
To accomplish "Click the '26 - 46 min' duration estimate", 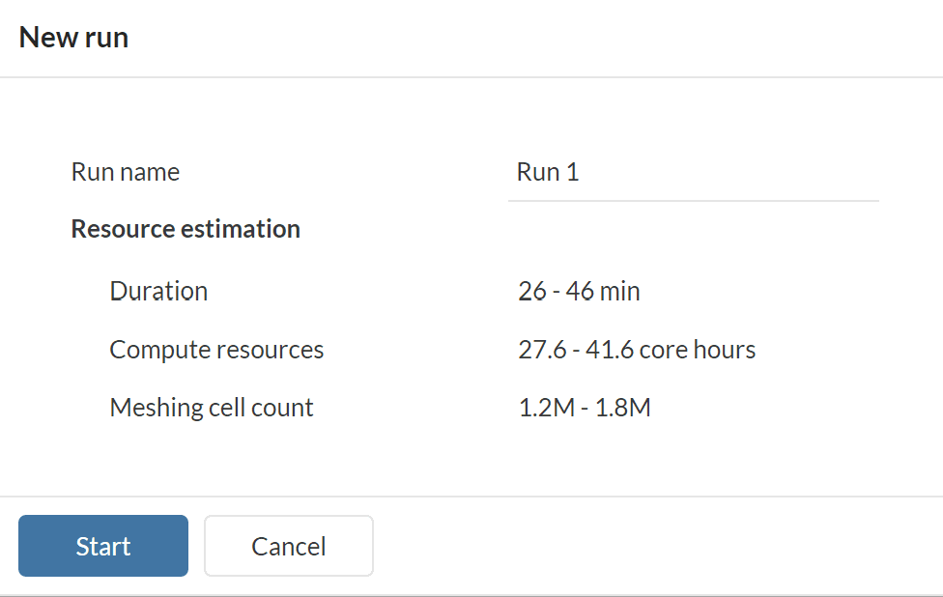I will [579, 291].
